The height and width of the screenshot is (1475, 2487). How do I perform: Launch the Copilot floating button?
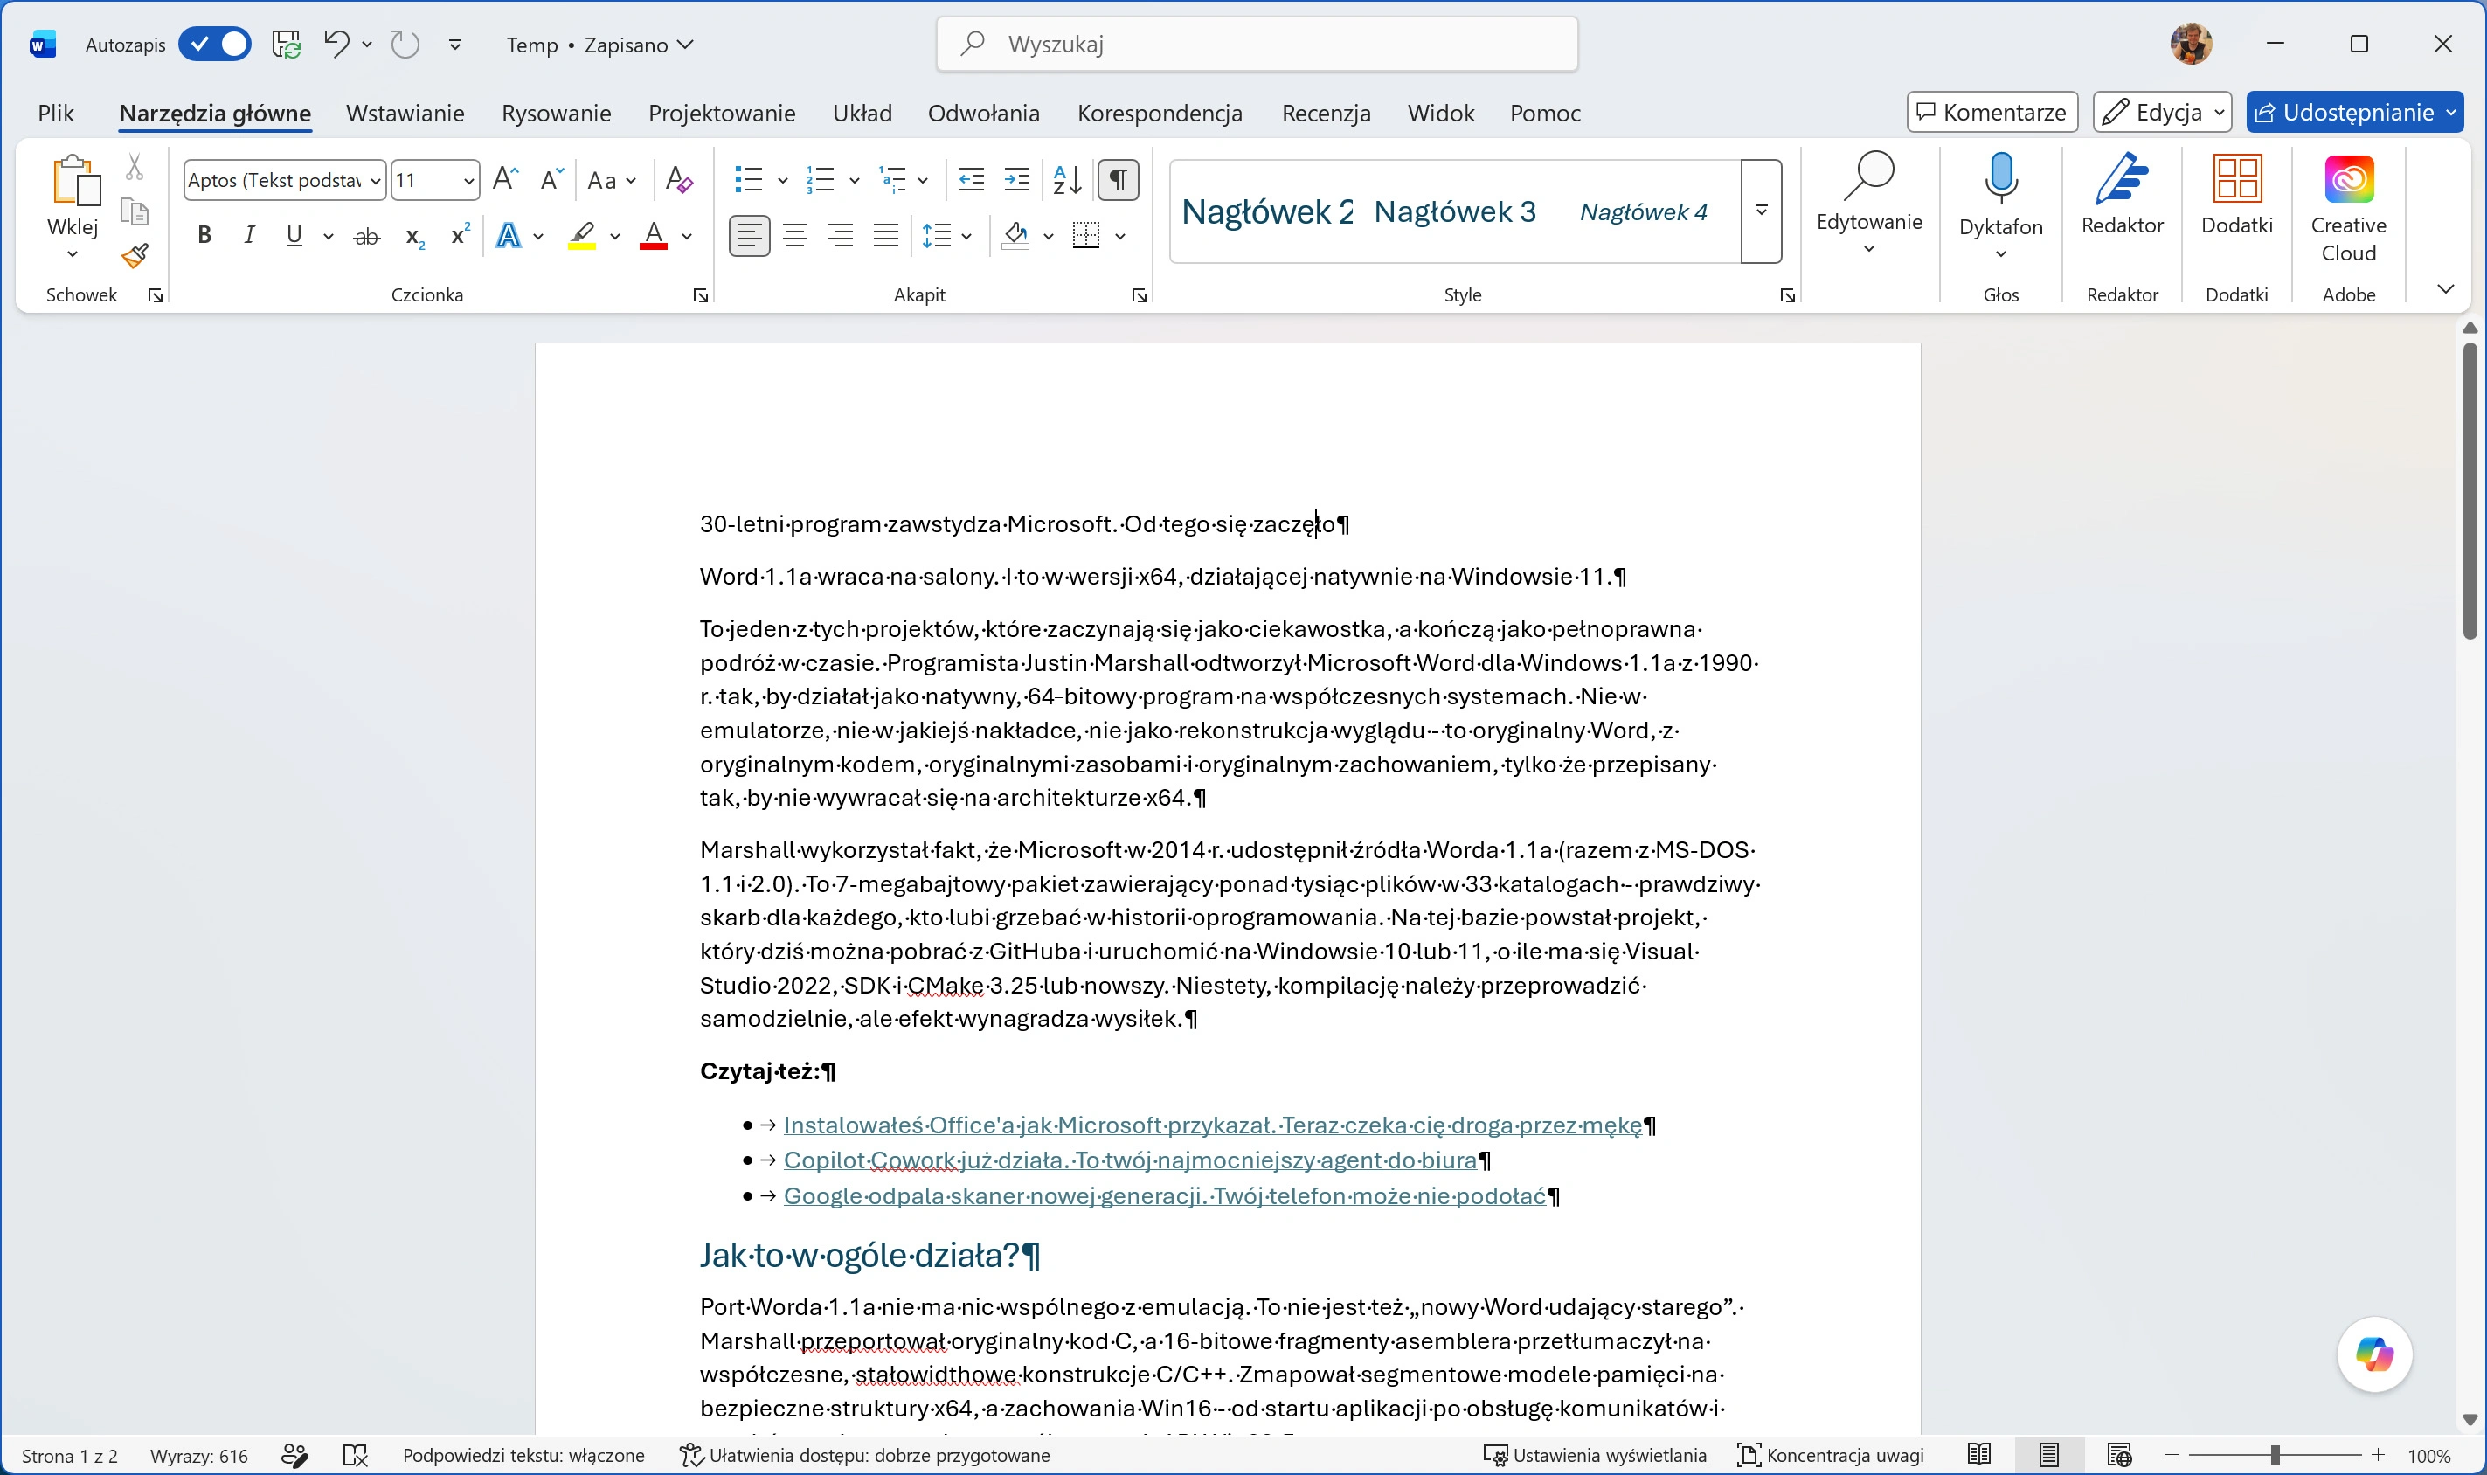coord(2373,1354)
